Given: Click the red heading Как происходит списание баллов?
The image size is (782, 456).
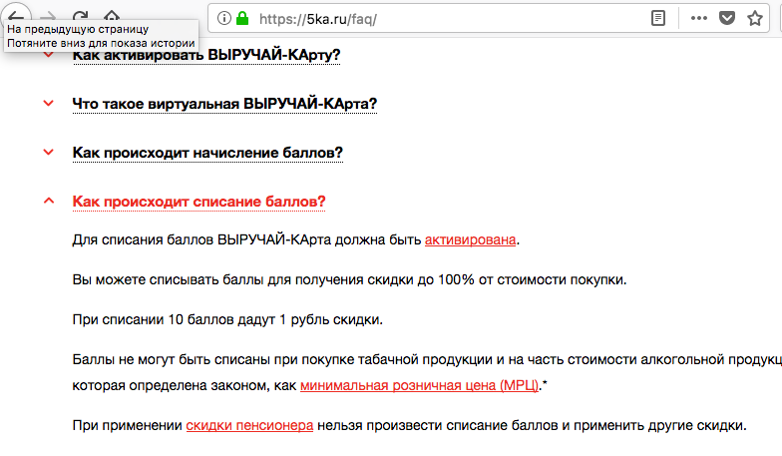Looking at the screenshot, I should (x=198, y=202).
